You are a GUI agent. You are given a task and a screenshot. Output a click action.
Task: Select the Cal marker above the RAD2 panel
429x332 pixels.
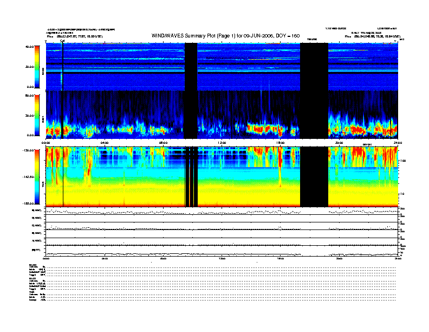(62, 41)
